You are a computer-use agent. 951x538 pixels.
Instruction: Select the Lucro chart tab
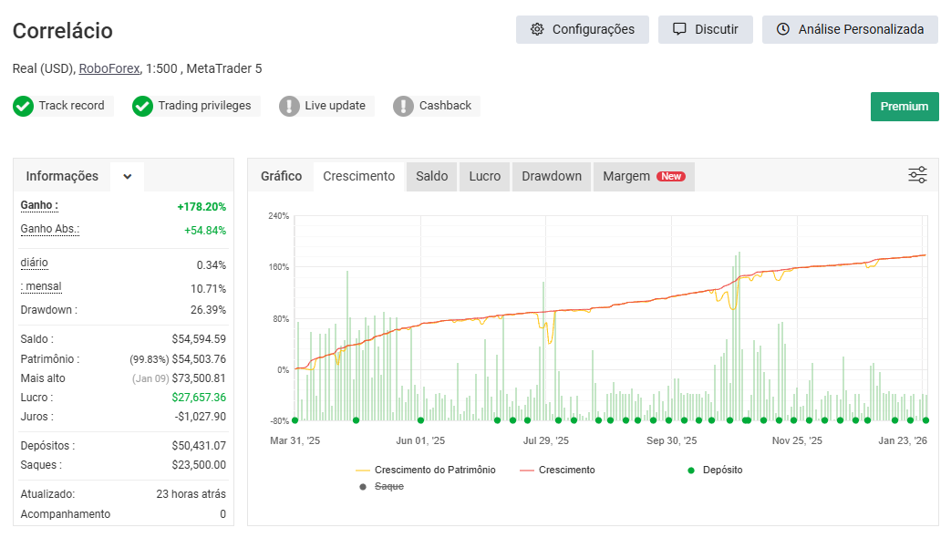[x=484, y=176]
